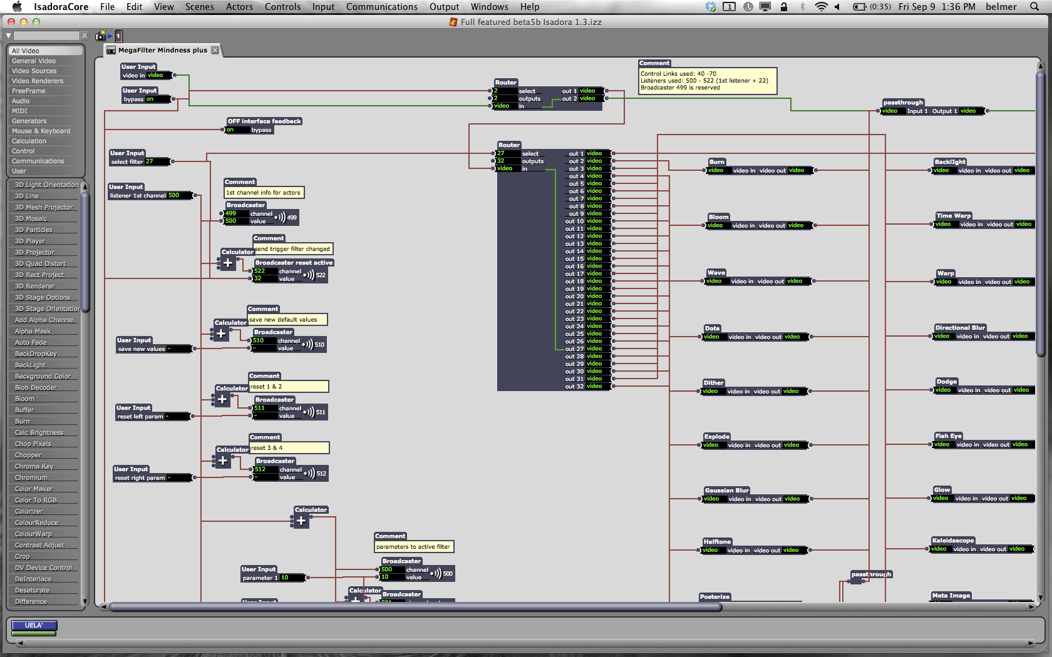Click the parameter 1 value 10
The height and width of the screenshot is (657, 1052).
(292, 578)
